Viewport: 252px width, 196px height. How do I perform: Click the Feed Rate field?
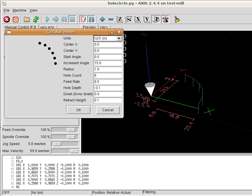pyautogui.click(x=108, y=82)
